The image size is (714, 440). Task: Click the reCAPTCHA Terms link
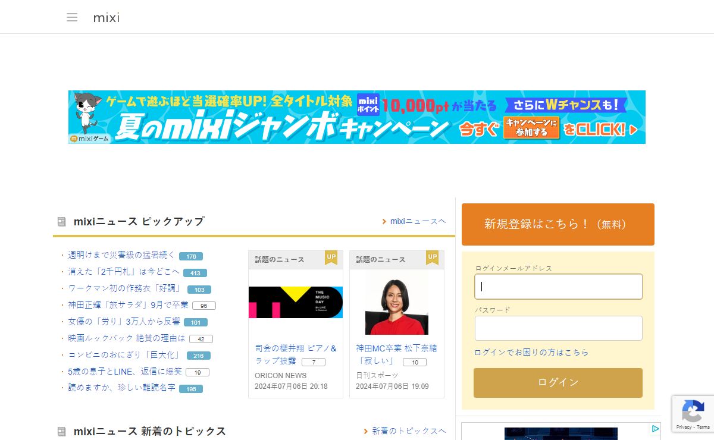click(703, 428)
